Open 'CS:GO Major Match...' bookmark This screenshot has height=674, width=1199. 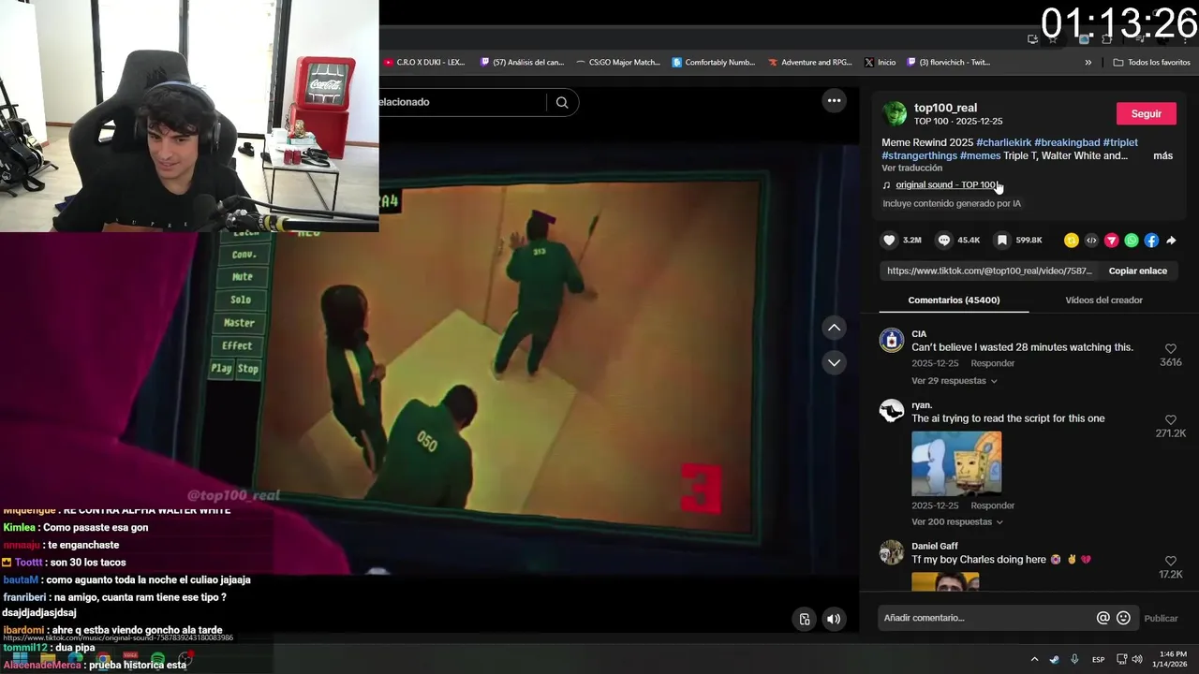(618, 63)
